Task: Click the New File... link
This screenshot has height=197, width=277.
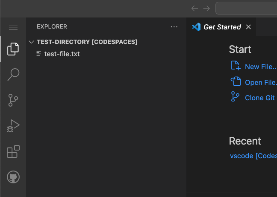Action: coord(261,67)
